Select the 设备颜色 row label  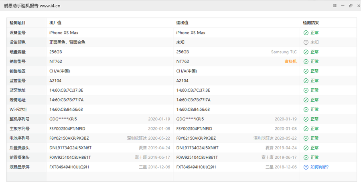point(18,42)
